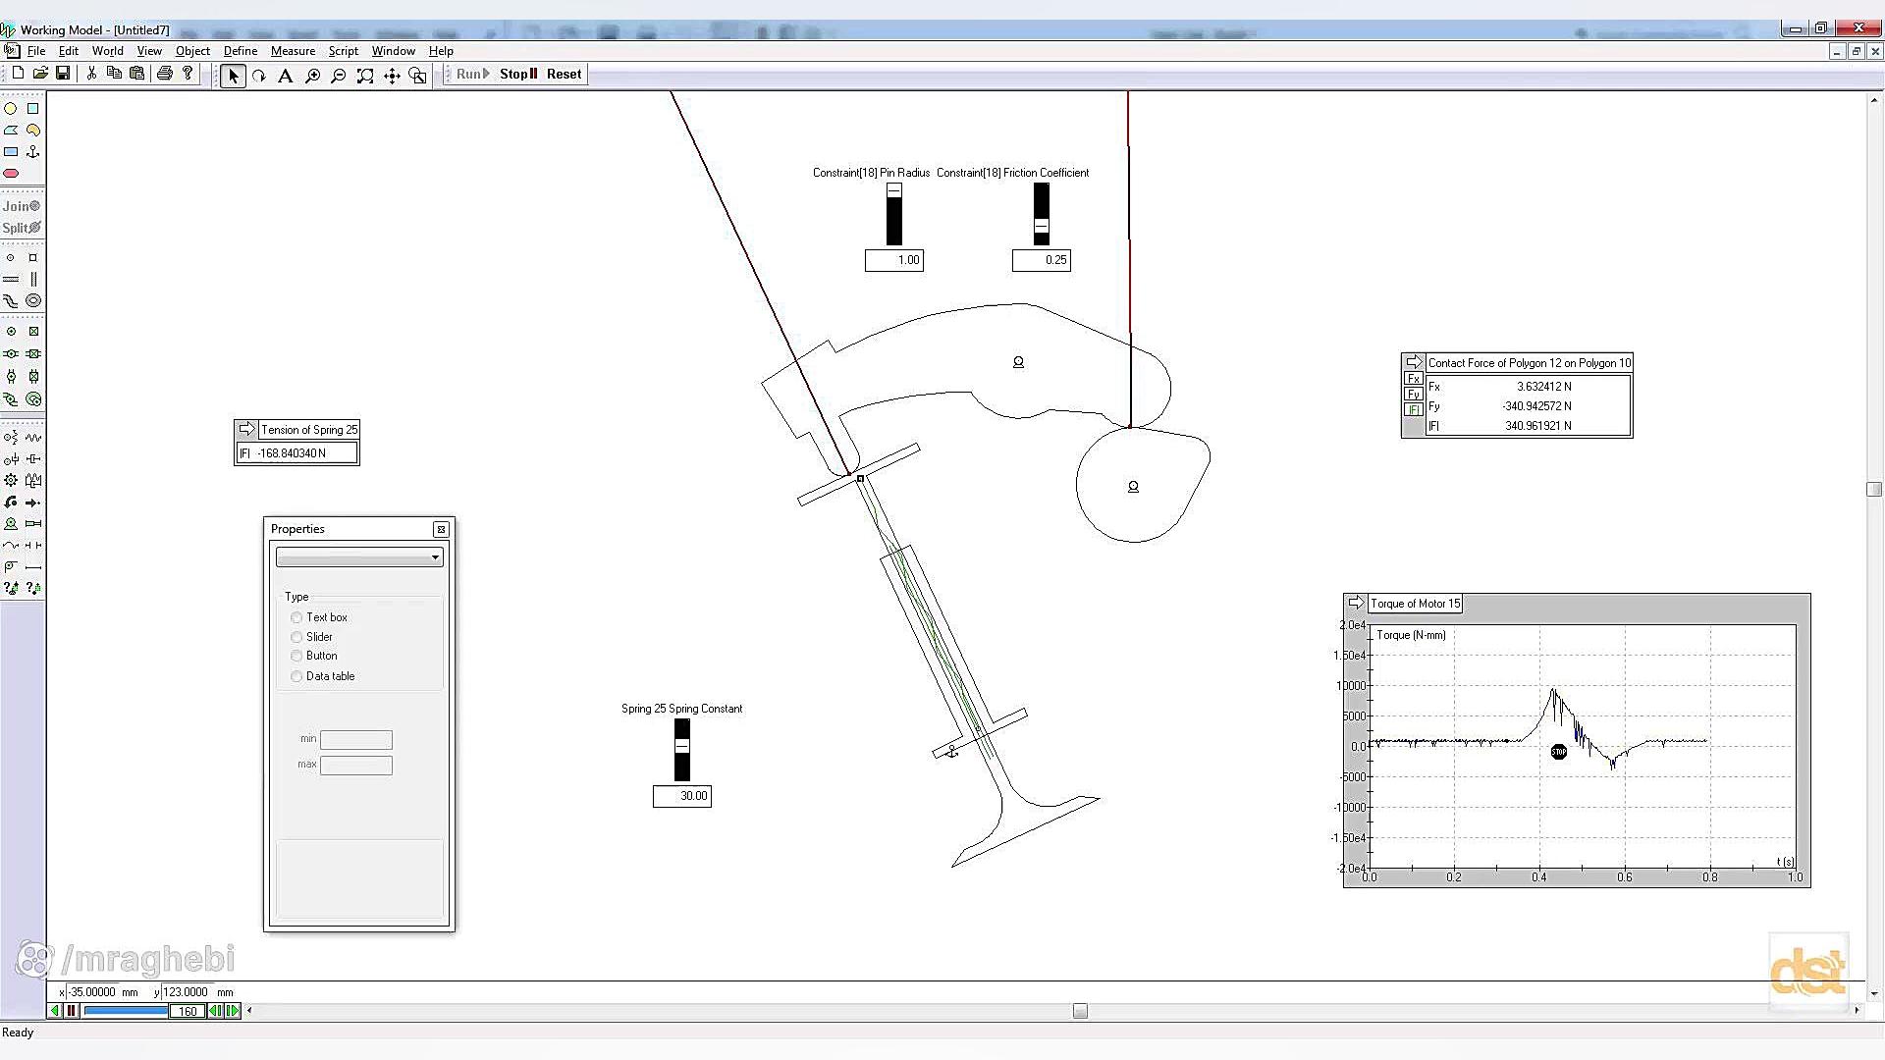Image resolution: width=1885 pixels, height=1060 pixels.
Task: Open the Define menu
Action: pyautogui.click(x=240, y=51)
